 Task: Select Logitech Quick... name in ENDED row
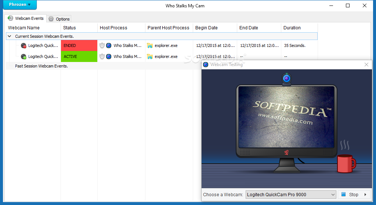pos(43,45)
